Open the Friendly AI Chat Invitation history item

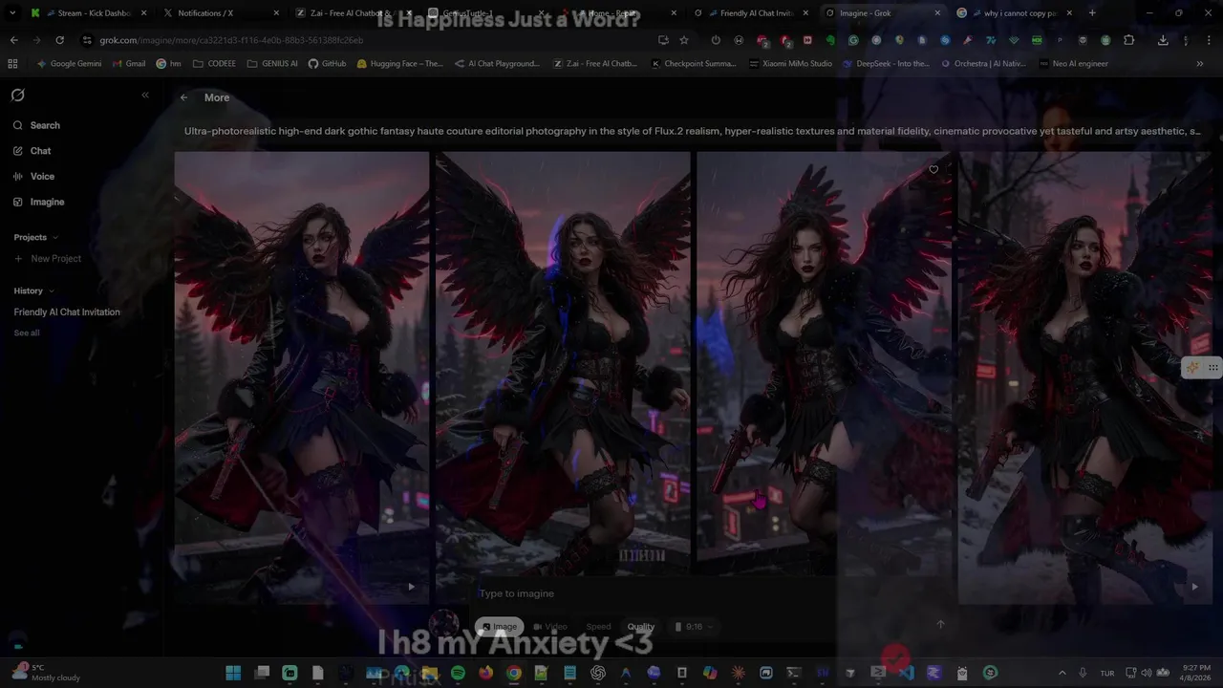click(x=67, y=312)
